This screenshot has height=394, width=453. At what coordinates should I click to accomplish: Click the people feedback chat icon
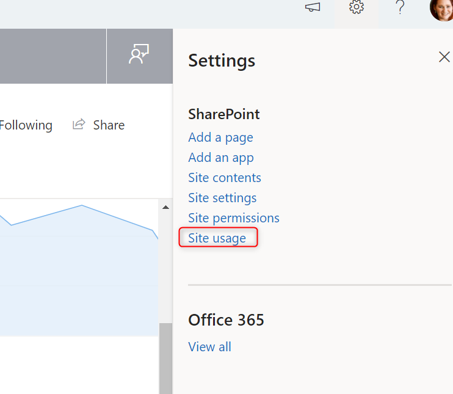coord(139,54)
